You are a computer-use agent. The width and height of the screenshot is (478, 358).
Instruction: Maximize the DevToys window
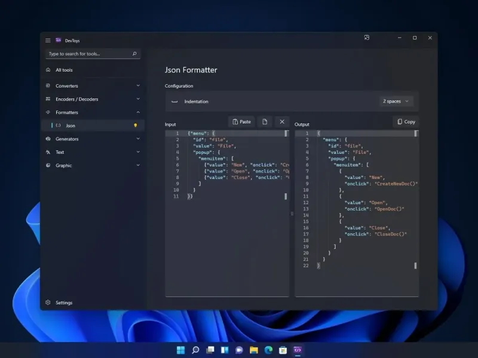click(415, 38)
